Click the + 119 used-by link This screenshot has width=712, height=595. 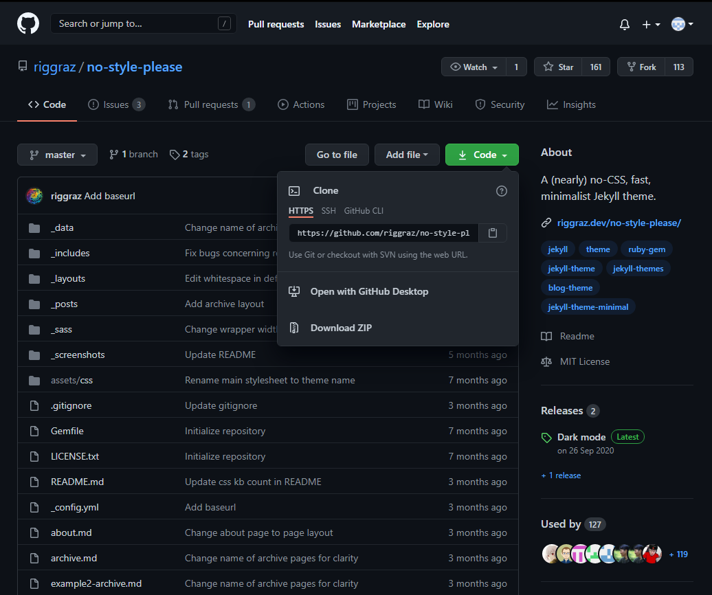[x=678, y=554]
